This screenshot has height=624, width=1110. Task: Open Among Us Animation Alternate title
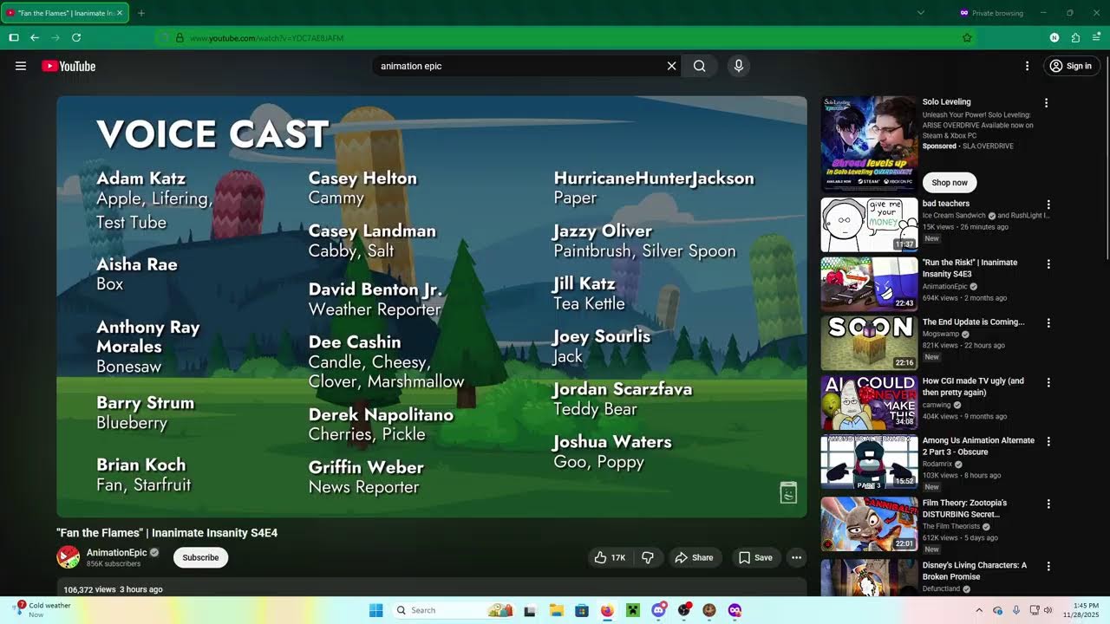tap(978, 445)
